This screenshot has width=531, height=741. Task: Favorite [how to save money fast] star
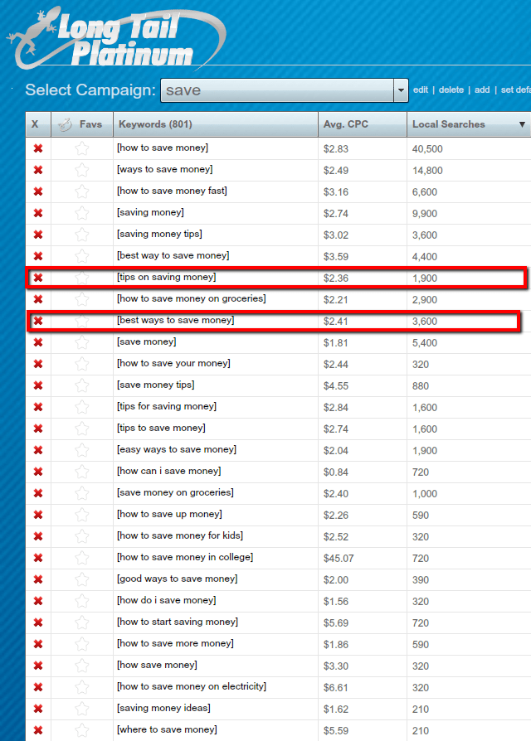click(82, 191)
